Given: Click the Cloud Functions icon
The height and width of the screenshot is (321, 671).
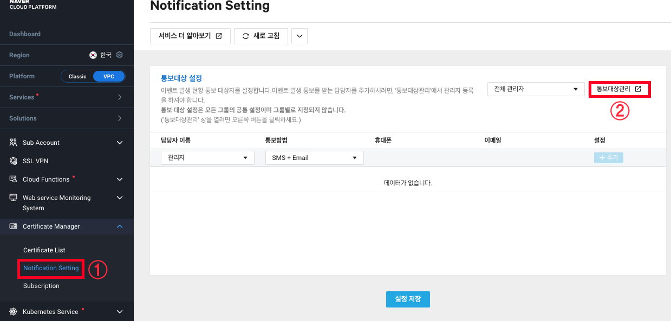Looking at the screenshot, I should 14,179.
